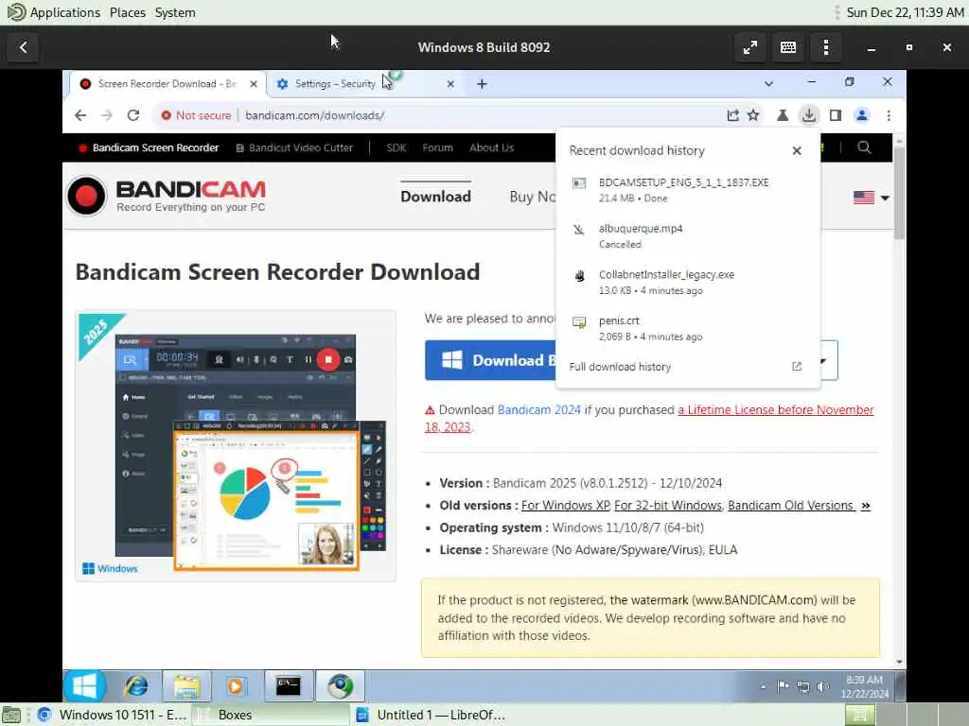The height and width of the screenshot is (726, 969).
Task: Select the Buy Now navigation item
Action: (x=532, y=197)
